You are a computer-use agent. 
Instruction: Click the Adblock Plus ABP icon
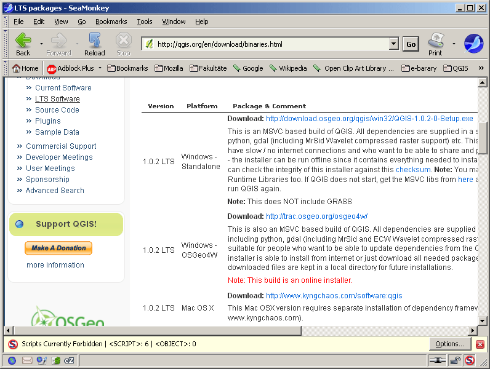click(x=51, y=69)
